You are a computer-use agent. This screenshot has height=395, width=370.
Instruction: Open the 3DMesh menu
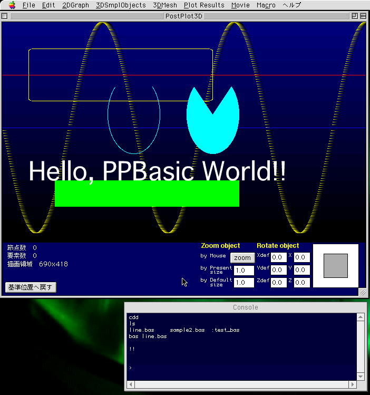pos(165,5)
